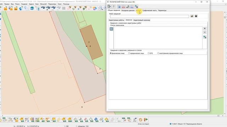
Task: Click the blue icon left of the customer list
Action: tap(111, 29)
